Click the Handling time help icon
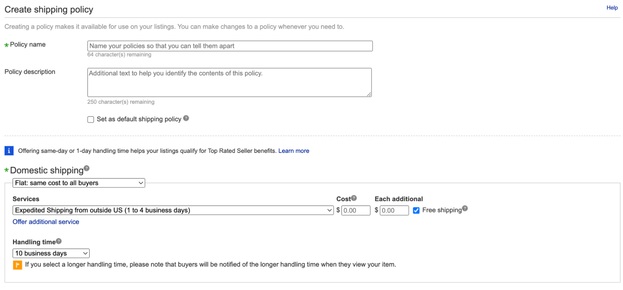The width and height of the screenshot is (623, 290). (x=59, y=241)
